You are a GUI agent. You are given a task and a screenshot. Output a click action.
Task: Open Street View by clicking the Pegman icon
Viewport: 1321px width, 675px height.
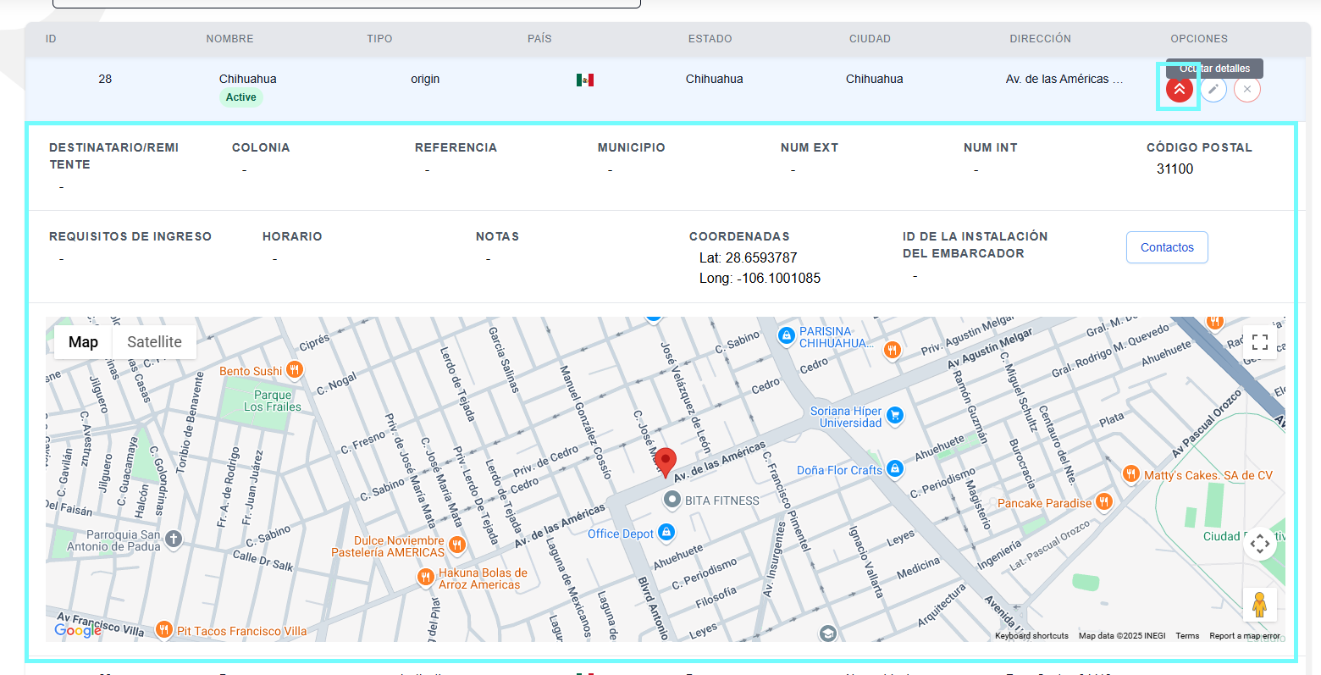tap(1260, 604)
